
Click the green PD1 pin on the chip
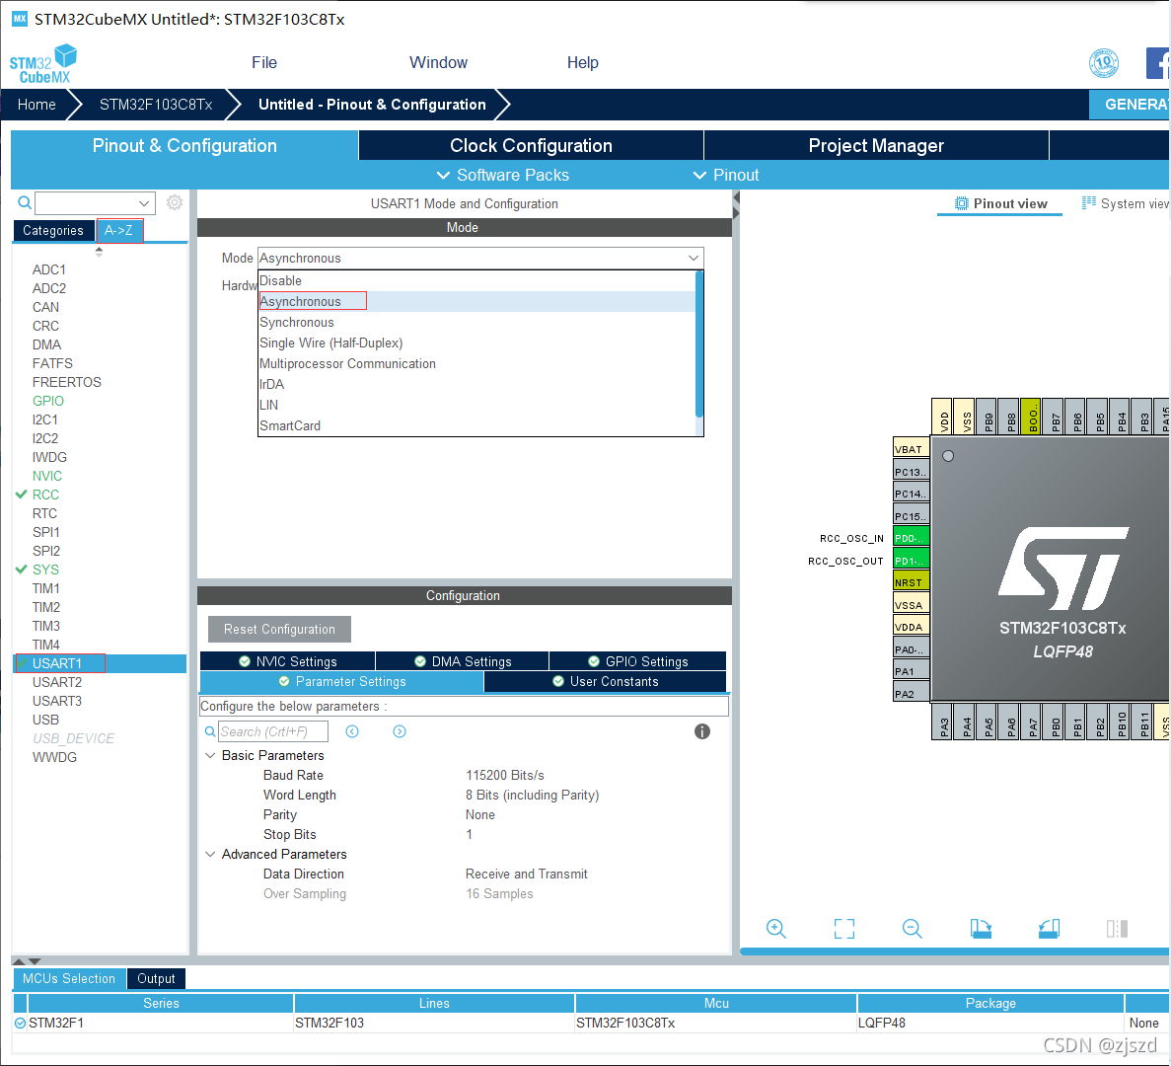click(912, 561)
